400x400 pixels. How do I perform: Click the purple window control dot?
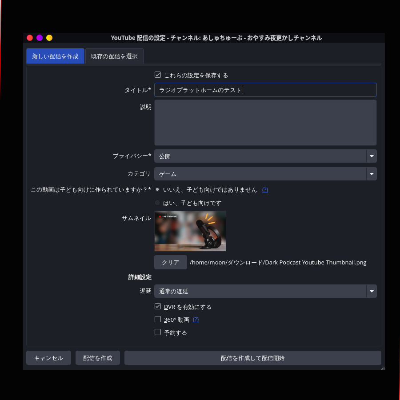coord(40,38)
